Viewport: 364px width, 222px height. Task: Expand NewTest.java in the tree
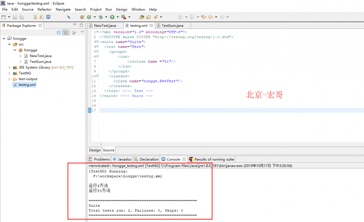pyautogui.click(x=20, y=56)
